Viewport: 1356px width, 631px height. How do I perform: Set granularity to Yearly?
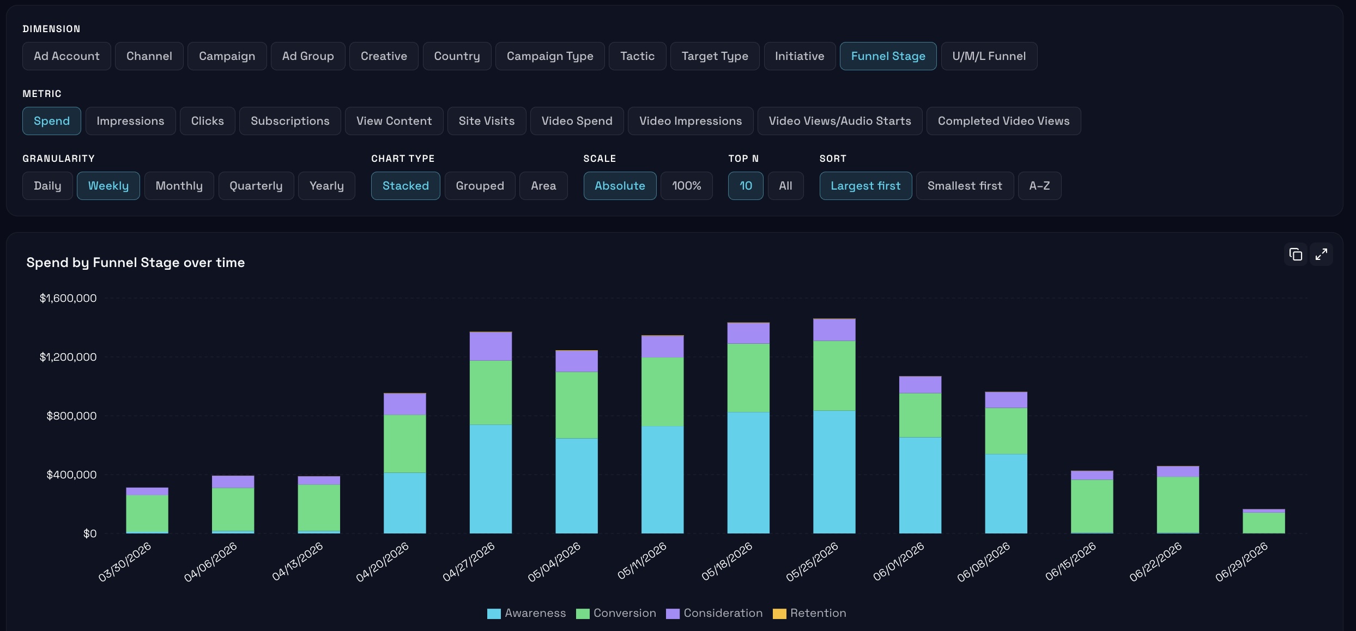coord(326,186)
